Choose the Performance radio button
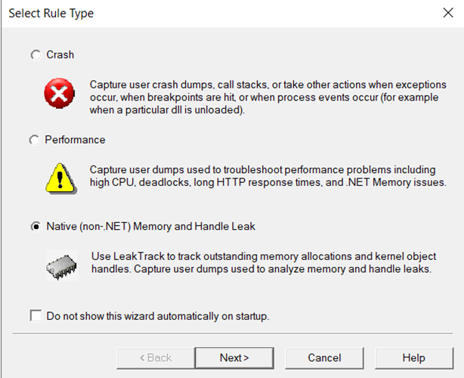The image size is (464, 378). point(34,141)
